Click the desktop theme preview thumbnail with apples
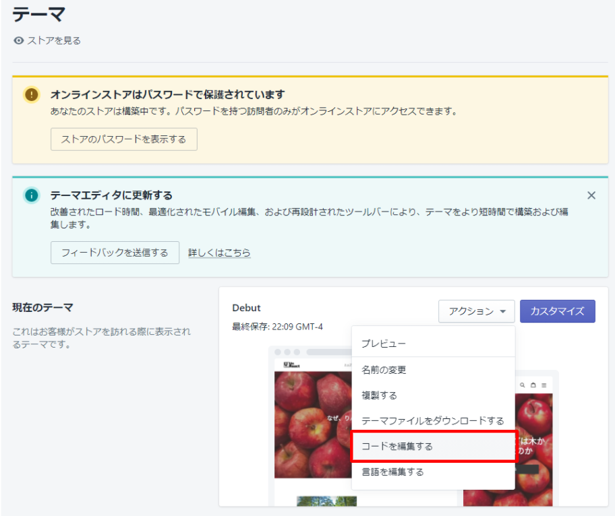This screenshot has height=516, width=615. [313, 425]
